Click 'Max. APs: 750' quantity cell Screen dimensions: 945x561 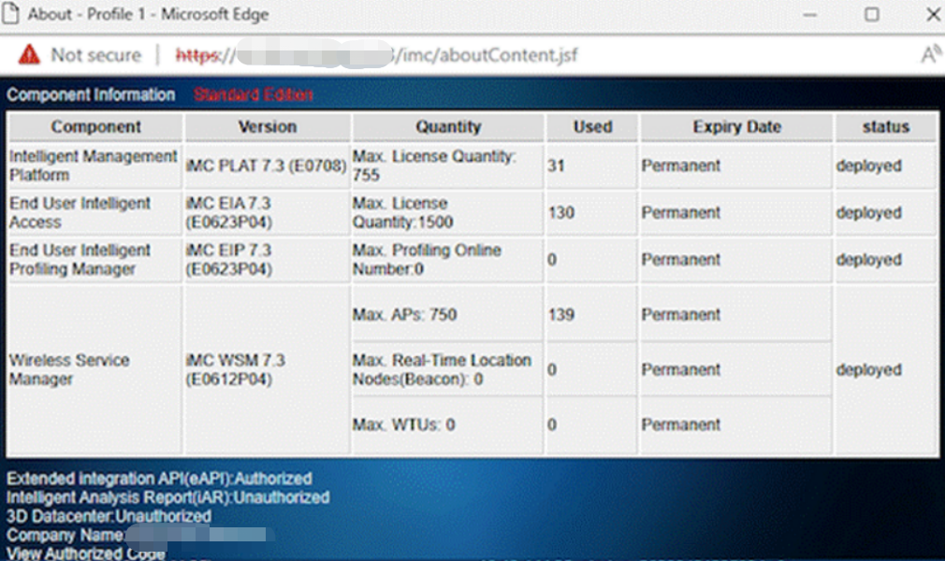(448, 314)
